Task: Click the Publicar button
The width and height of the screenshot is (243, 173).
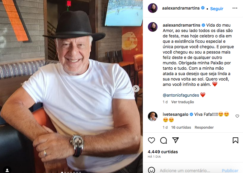Action: click(230, 171)
